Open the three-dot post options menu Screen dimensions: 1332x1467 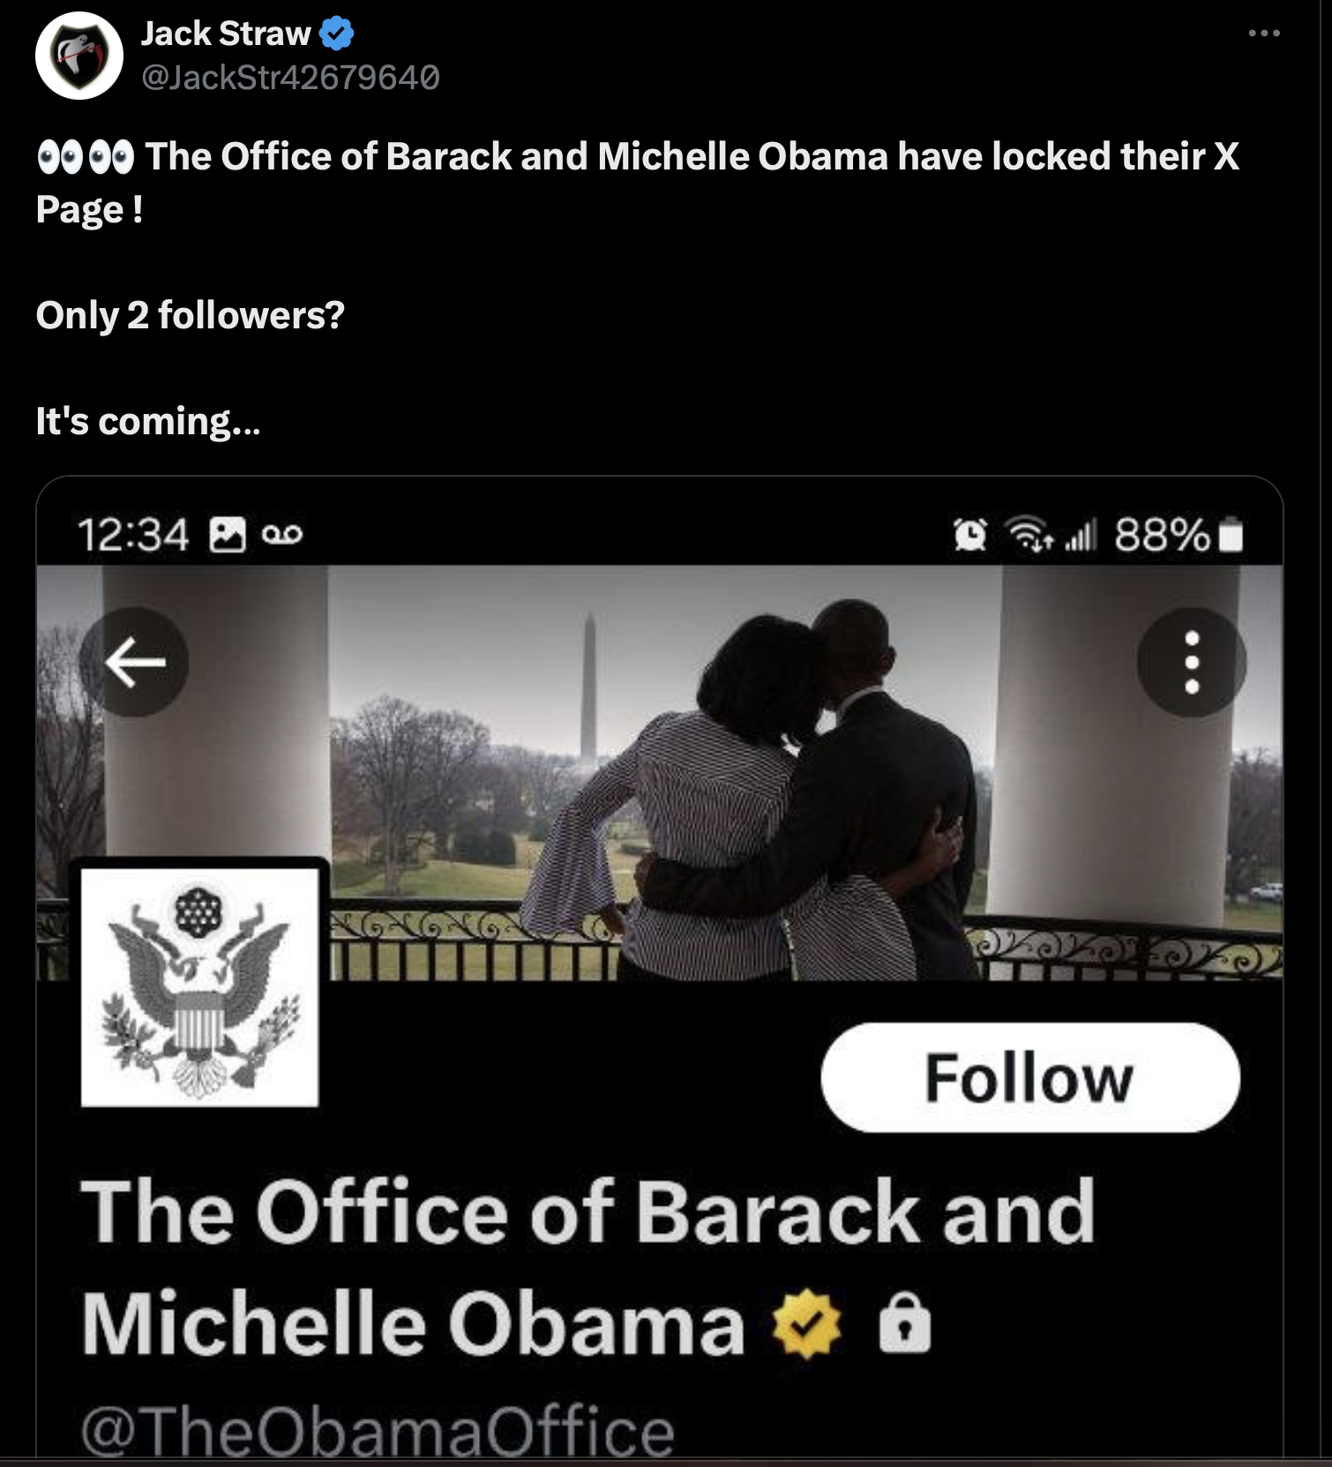[1264, 34]
